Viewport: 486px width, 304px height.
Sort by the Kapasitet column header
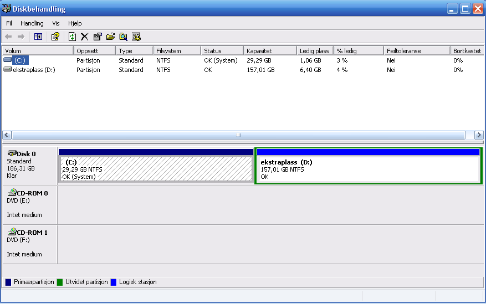pyautogui.click(x=270, y=51)
